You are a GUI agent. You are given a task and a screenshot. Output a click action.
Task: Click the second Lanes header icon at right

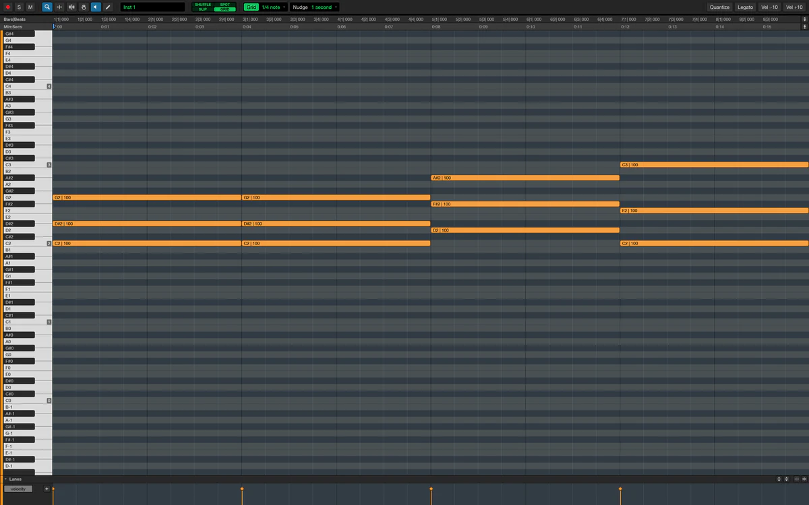[x=787, y=479]
